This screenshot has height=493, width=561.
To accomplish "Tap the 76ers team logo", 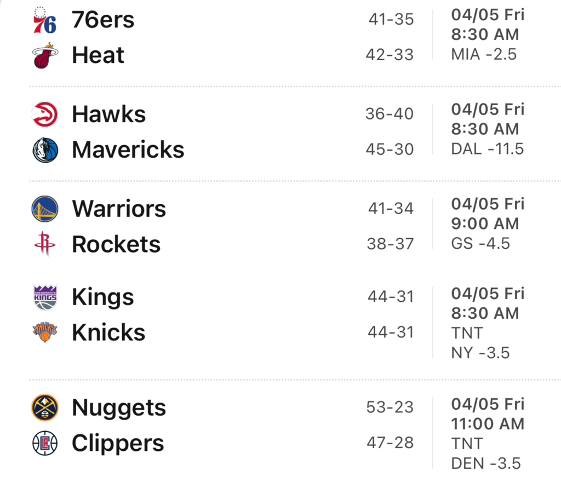I will click(x=44, y=20).
